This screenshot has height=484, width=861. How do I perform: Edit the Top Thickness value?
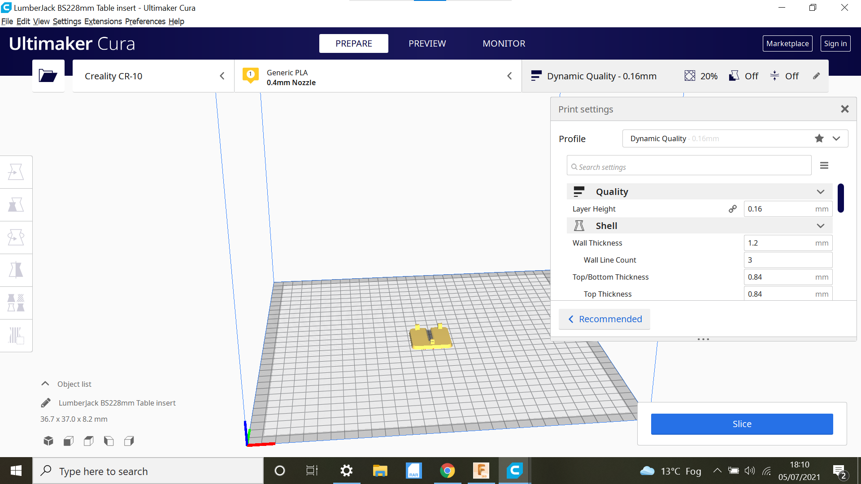tap(788, 294)
